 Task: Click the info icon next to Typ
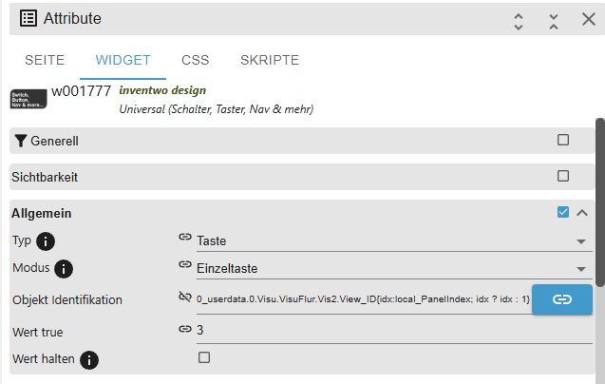(x=45, y=241)
